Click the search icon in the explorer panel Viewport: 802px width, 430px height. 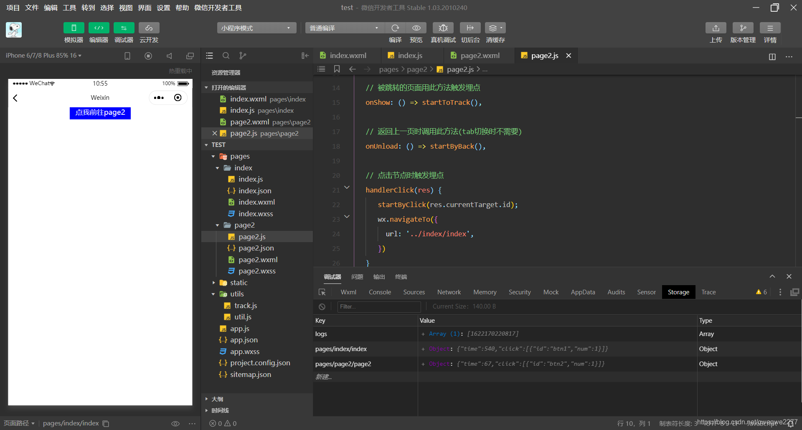226,56
